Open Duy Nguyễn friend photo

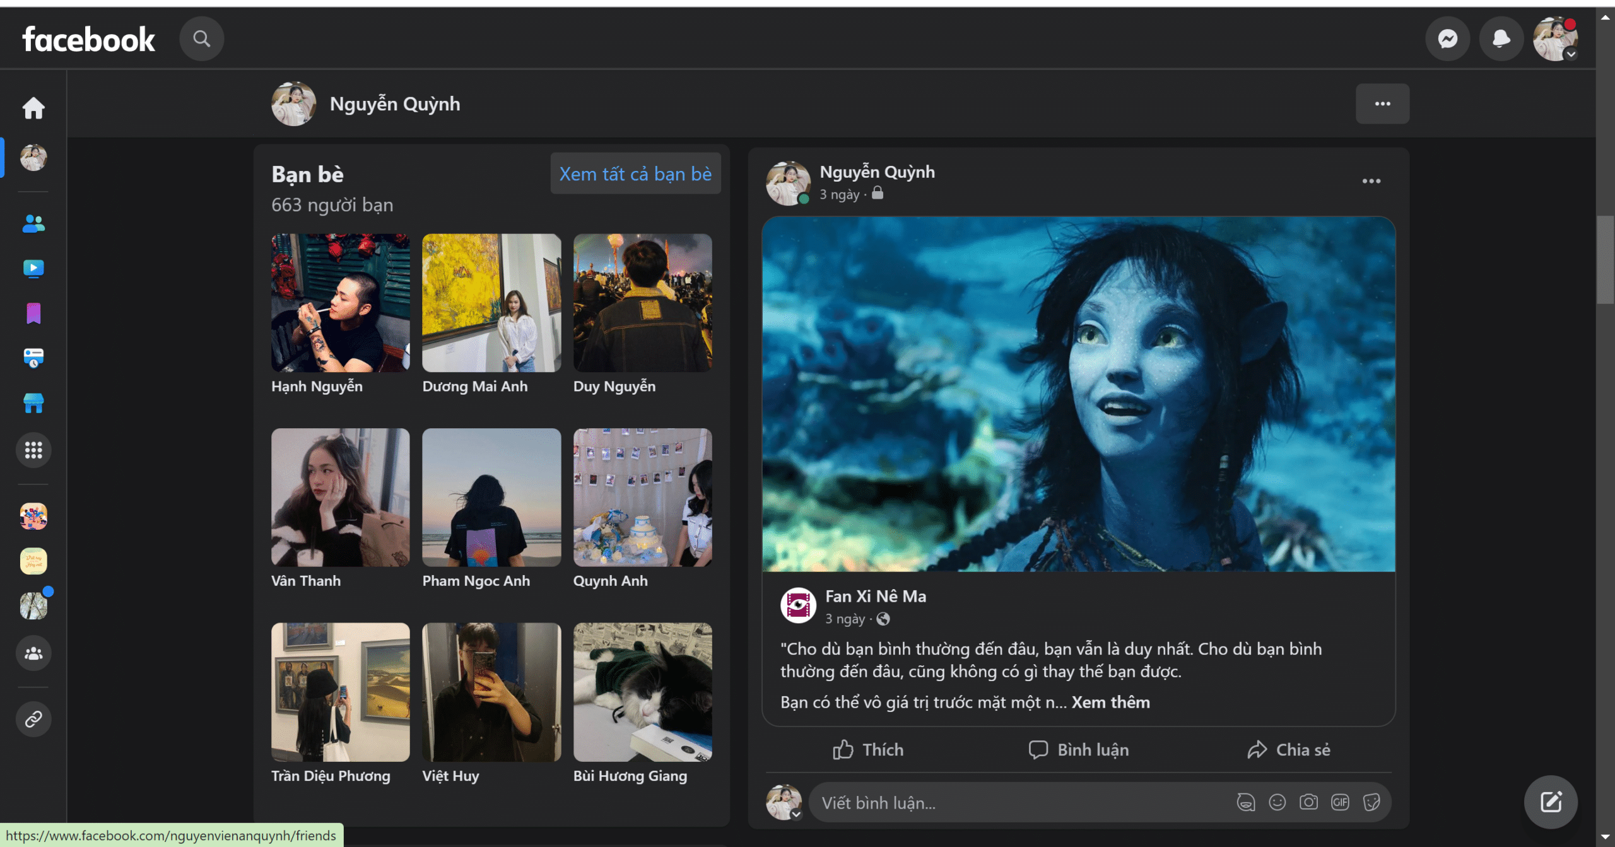[643, 303]
